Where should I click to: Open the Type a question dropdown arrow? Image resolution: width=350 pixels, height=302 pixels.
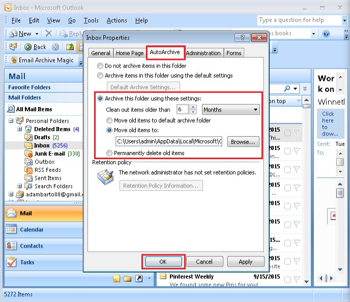click(x=344, y=20)
